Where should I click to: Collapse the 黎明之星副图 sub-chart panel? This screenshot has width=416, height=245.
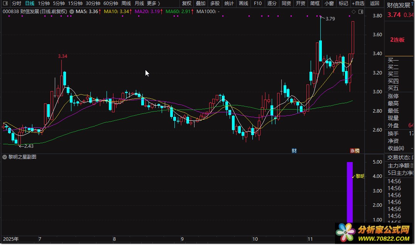(5, 157)
